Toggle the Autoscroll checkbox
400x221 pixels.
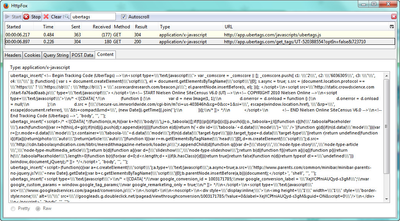123,17
